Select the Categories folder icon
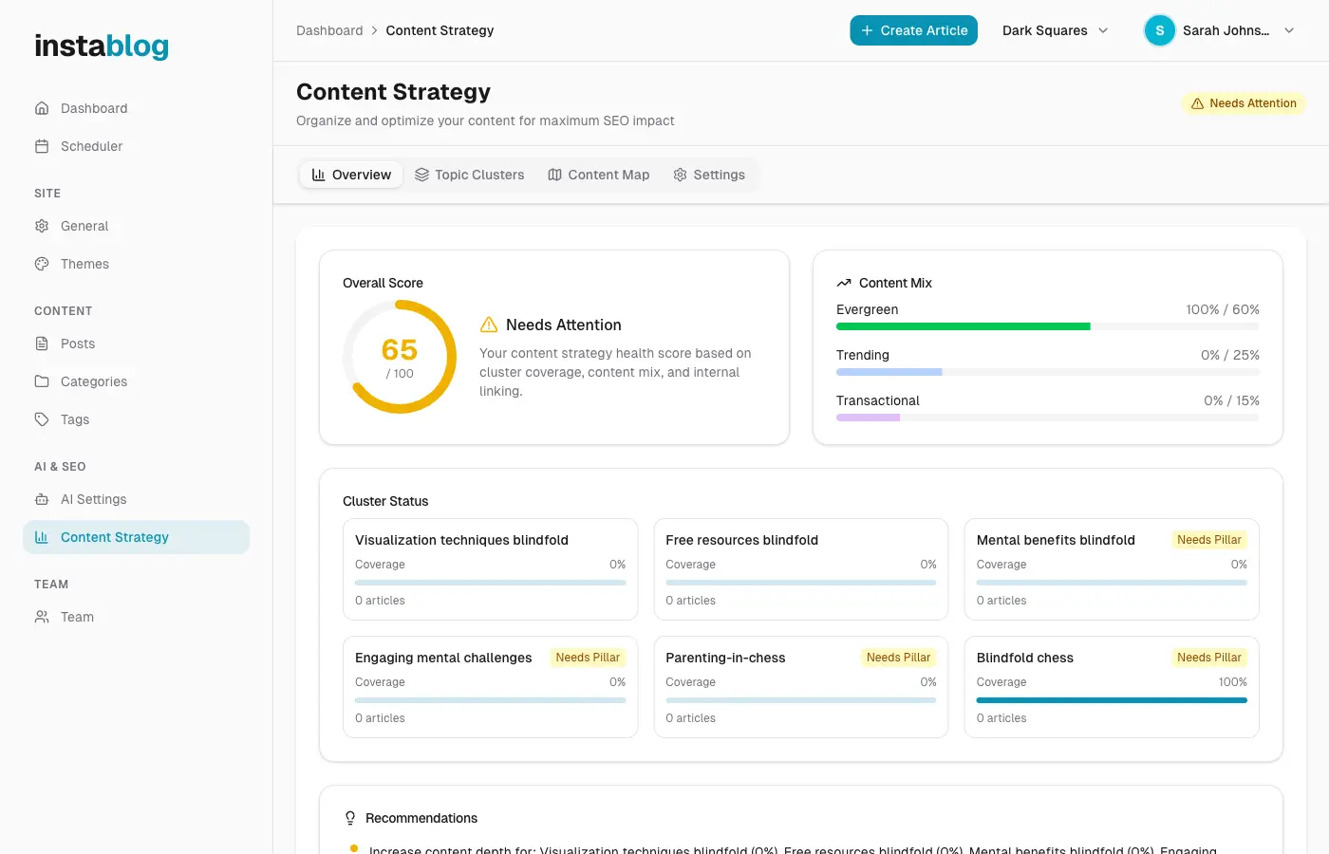 pyautogui.click(x=42, y=381)
